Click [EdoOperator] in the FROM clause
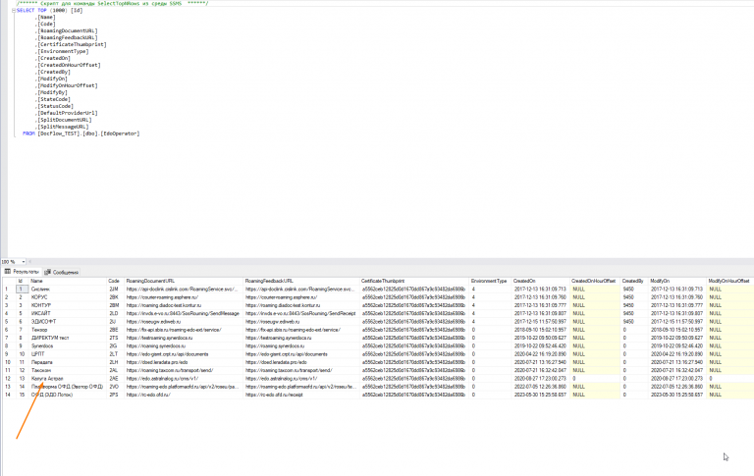Viewport: 754px width, 476px height. point(120,133)
